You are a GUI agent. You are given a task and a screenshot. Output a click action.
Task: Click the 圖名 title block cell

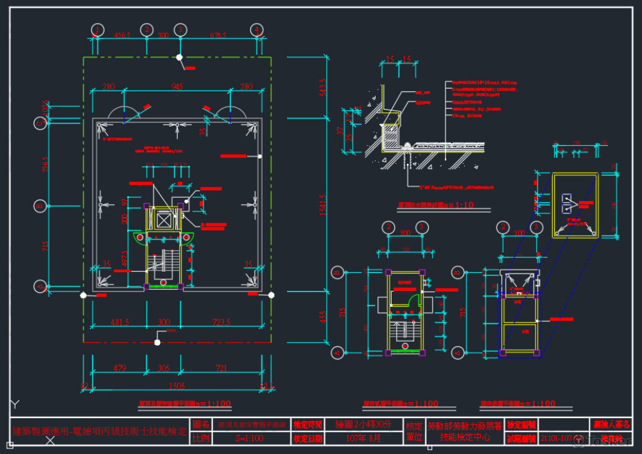click(x=200, y=425)
